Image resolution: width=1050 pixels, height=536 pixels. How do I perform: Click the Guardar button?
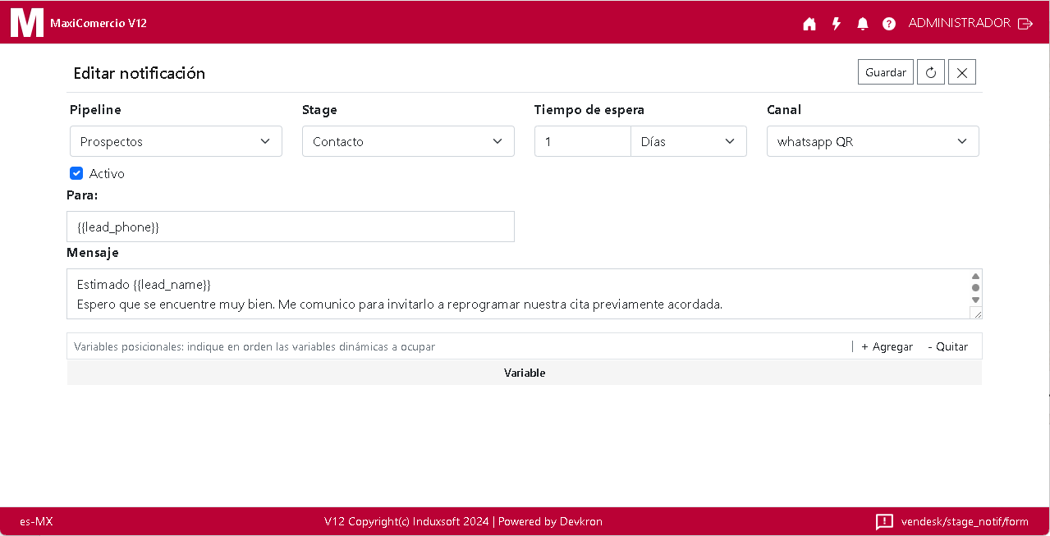click(x=886, y=72)
